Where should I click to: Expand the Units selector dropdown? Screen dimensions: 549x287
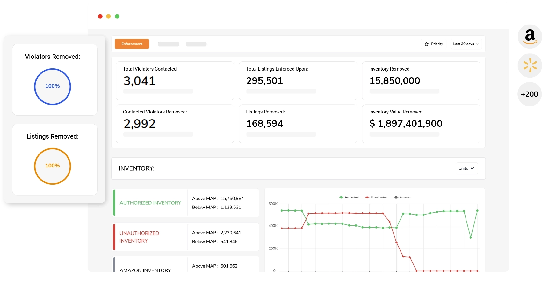pos(466,169)
